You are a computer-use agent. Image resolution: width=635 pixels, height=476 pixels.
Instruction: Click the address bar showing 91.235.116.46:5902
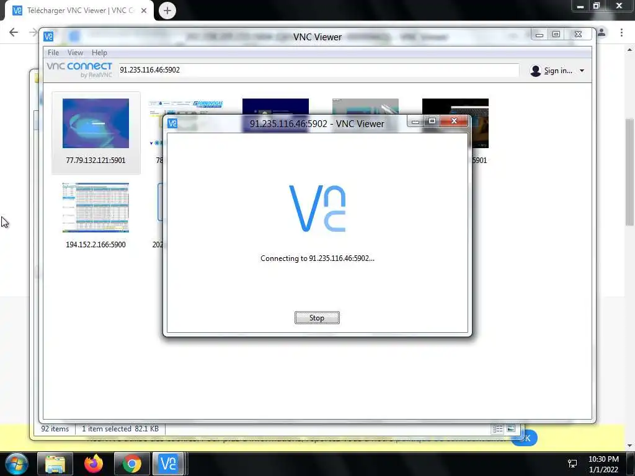[318, 69]
